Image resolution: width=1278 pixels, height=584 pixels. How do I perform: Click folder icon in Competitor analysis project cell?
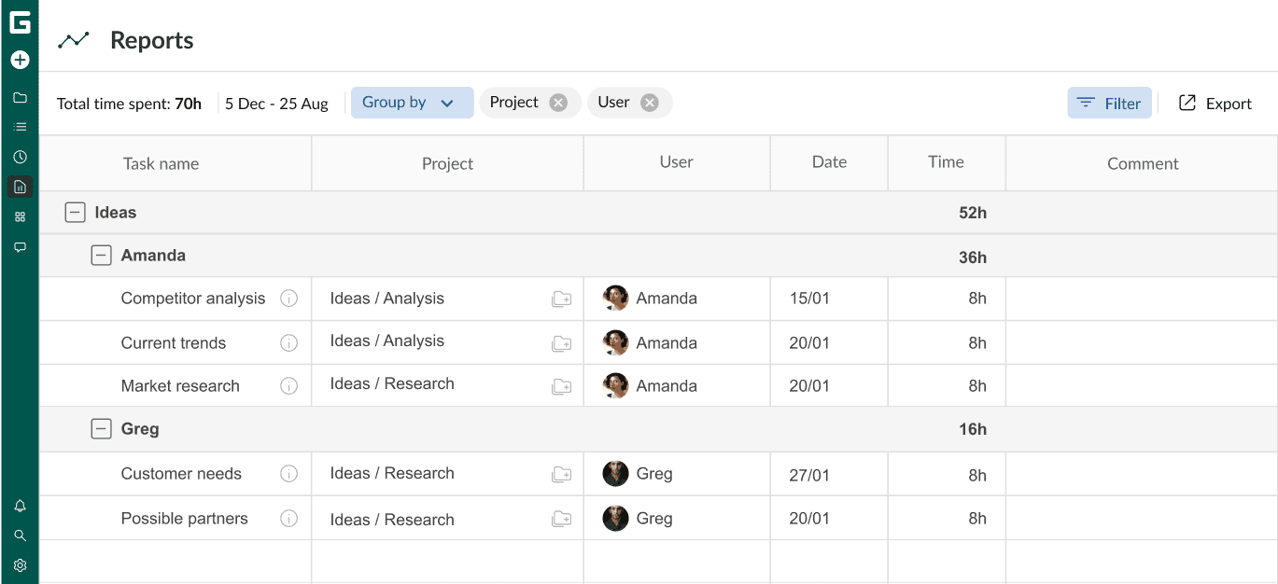tap(561, 299)
